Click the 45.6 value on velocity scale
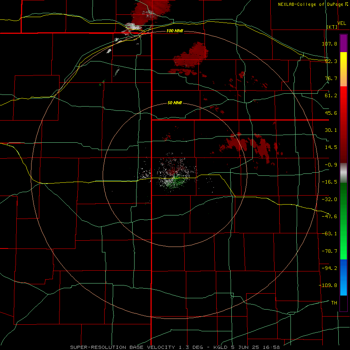 tap(331, 113)
